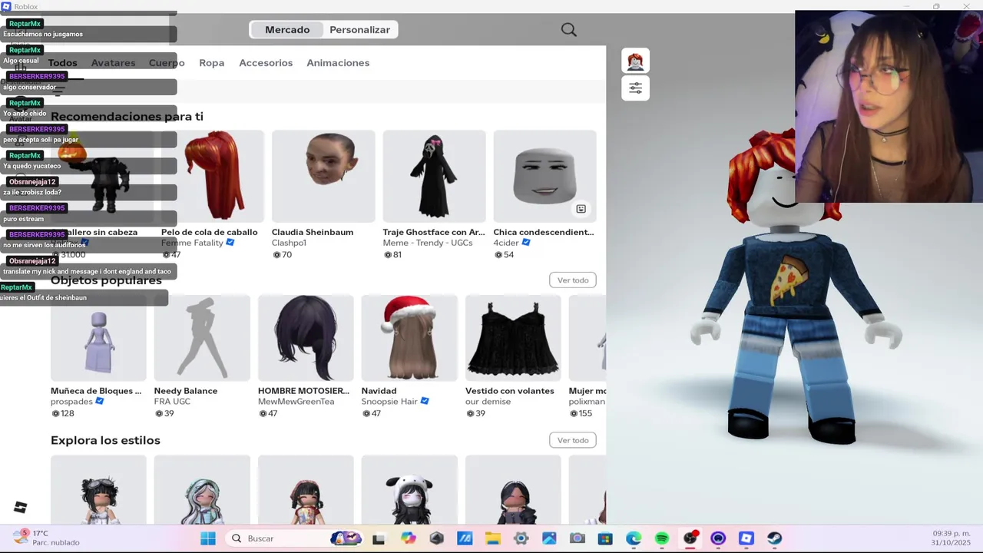
Task: Switch to the Mercado tab
Action: 287,30
